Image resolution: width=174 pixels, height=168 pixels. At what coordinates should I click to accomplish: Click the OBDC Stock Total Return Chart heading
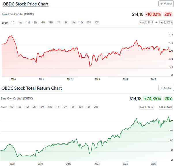pyautogui.click(x=32, y=88)
